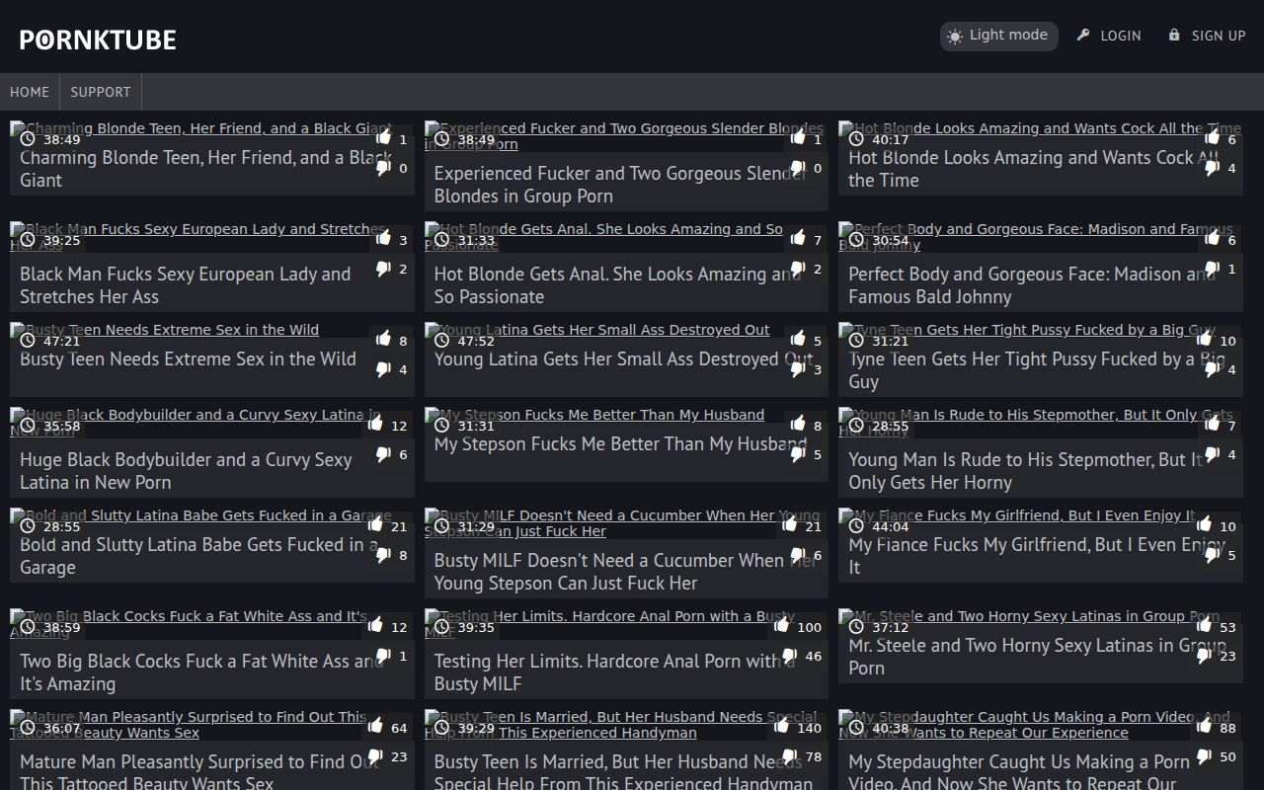Viewport: 1264px width, 790px height.
Task: Click the clock icon showing 38:49 duration
Action: (28, 139)
